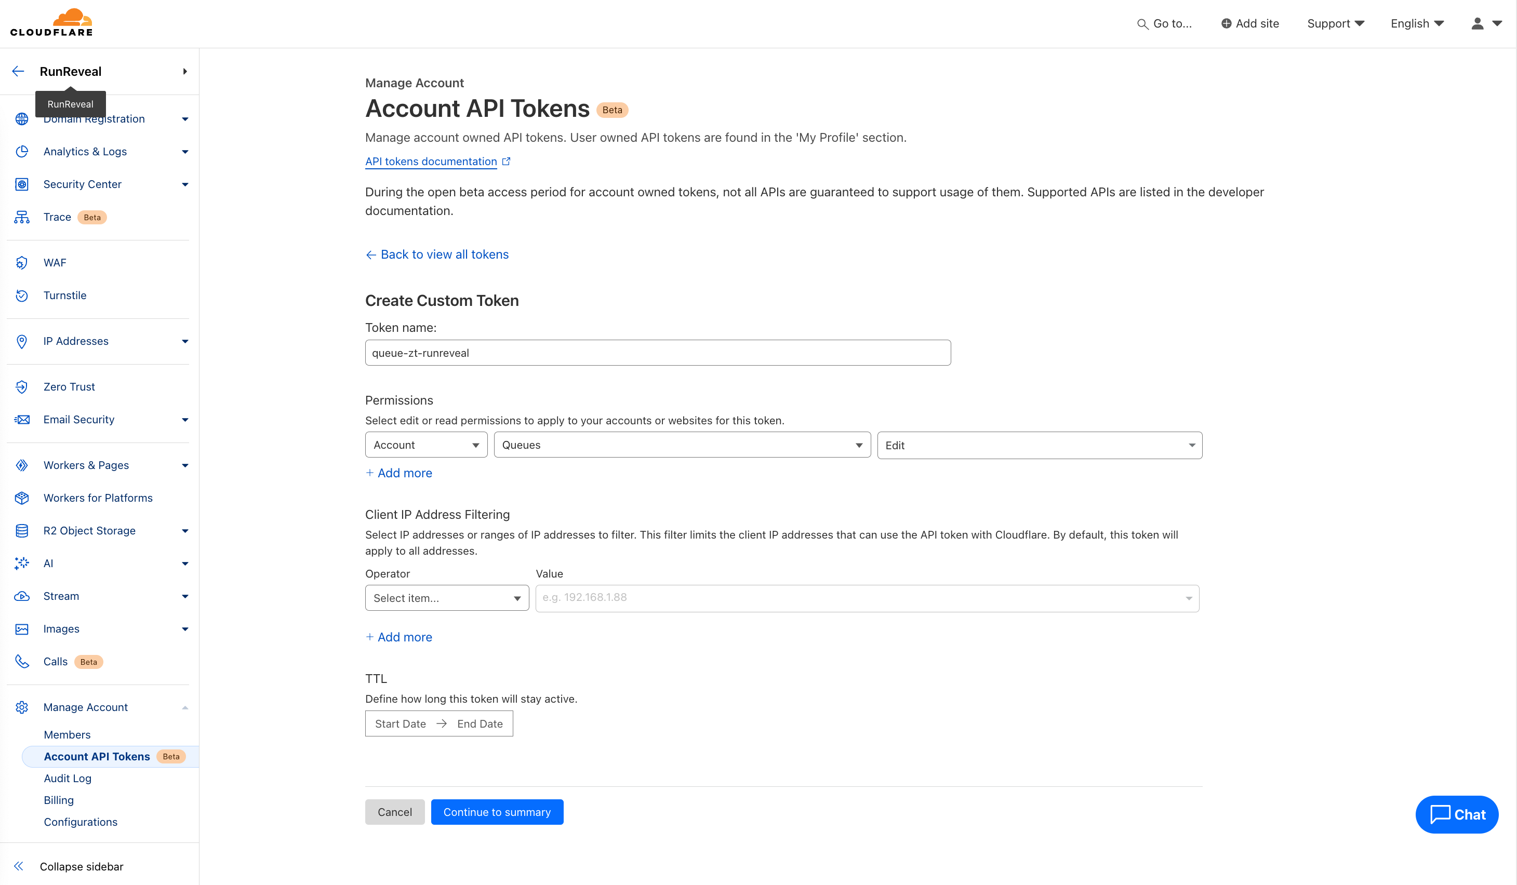Viewport: 1517px width, 885px height.
Task: Click the Collapse sidebar chevrons icon
Action: click(x=19, y=866)
